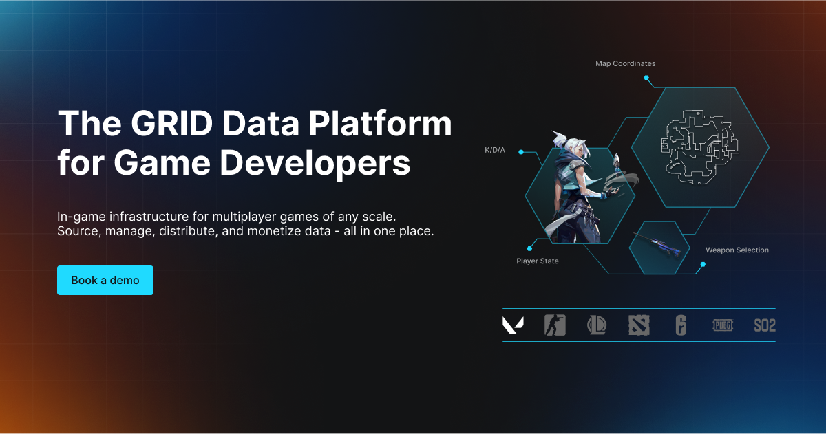Pick the League of Legends icon
Screen dimensions: 826x434
click(597, 325)
